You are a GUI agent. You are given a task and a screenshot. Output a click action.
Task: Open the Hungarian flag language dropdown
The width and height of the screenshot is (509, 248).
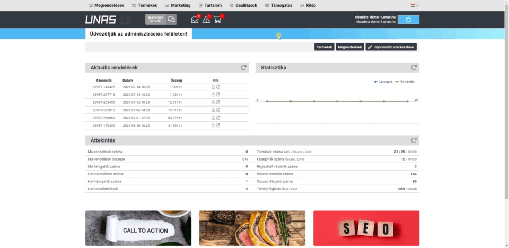pyautogui.click(x=414, y=5)
